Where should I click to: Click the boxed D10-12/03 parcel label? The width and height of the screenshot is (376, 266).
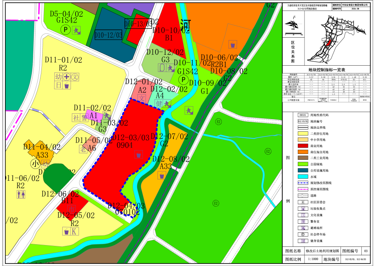tap(108, 35)
